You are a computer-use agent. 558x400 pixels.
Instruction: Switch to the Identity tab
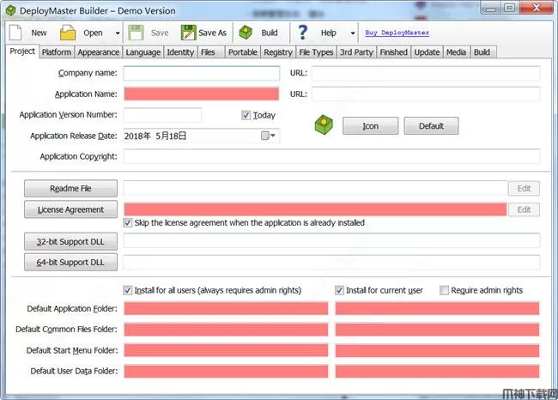click(x=180, y=52)
